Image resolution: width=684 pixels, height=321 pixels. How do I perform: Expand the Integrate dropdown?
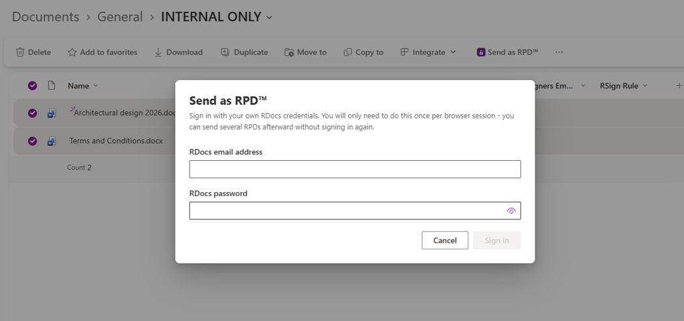click(x=453, y=52)
